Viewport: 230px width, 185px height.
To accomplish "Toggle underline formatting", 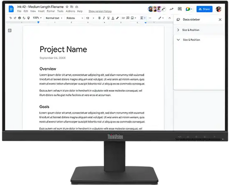I will (108, 18).
